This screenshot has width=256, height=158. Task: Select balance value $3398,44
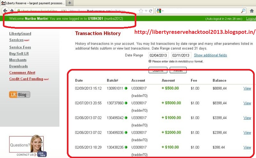[220, 118]
